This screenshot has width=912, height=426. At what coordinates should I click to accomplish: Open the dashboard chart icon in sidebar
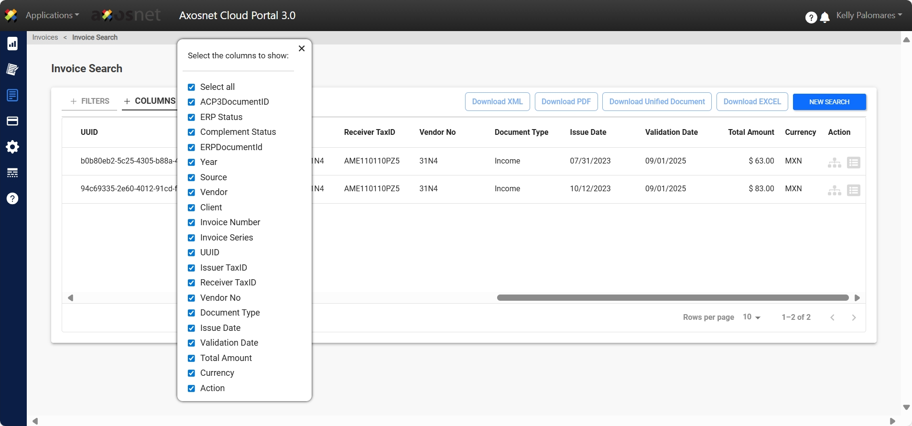tap(12, 44)
